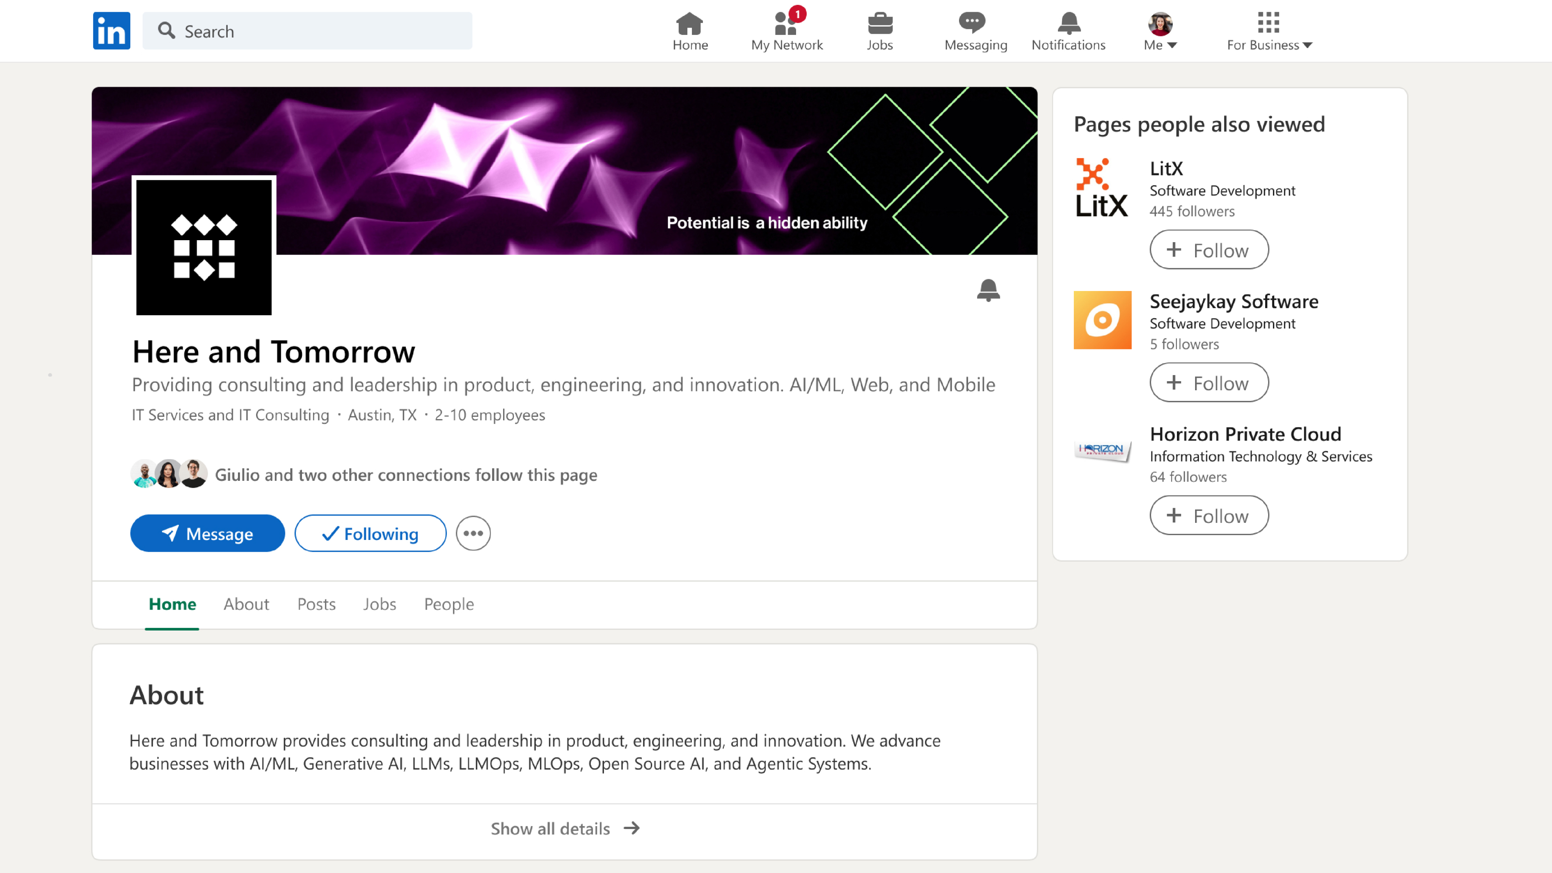
Task: Open the three-dot more options button
Action: pos(473,533)
